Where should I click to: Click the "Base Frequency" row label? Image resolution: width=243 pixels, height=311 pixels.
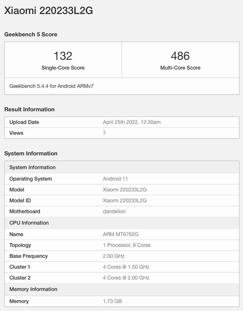(29, 256)
